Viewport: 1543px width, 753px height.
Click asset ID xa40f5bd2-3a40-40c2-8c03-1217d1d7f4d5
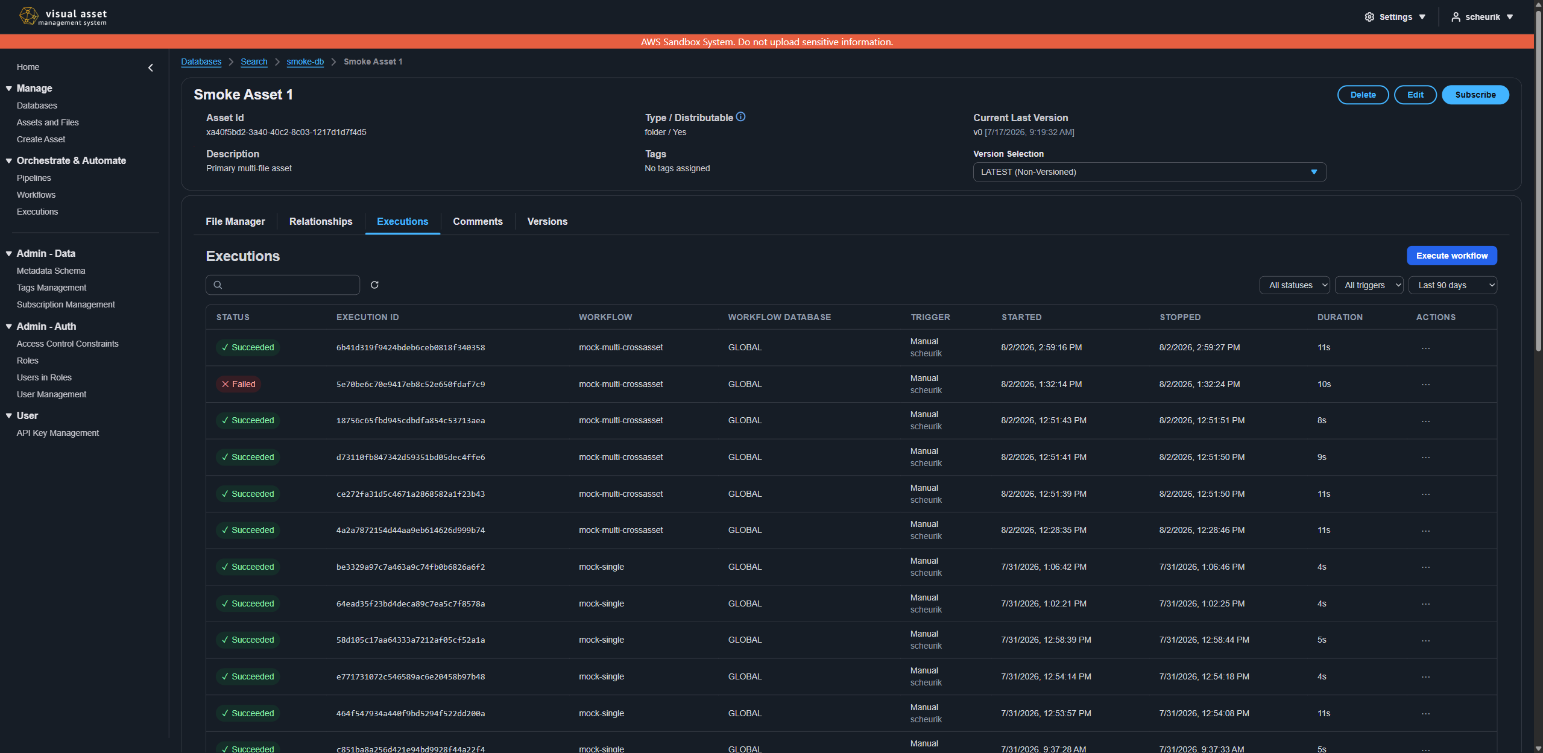286,132
